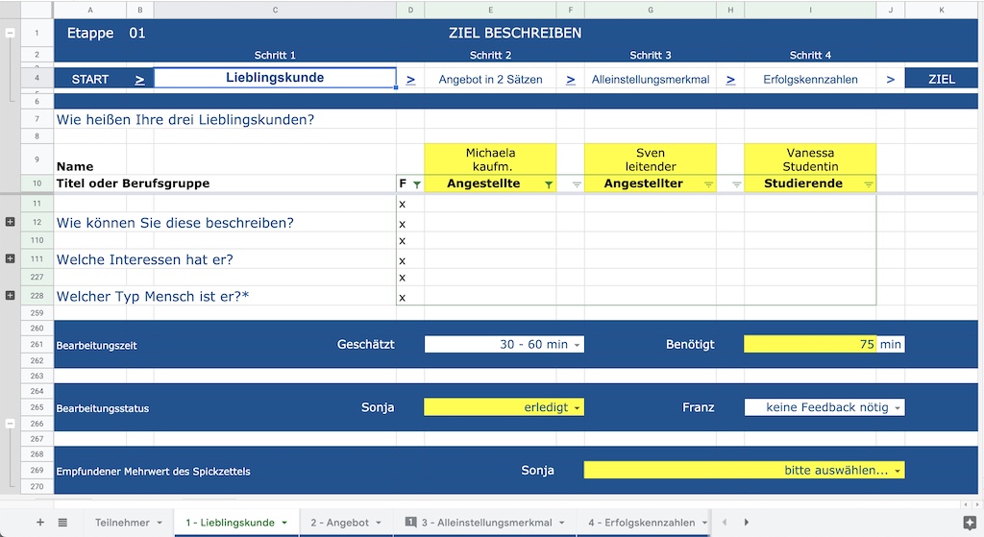This screenshot has height=537, width=984.
Task: Click the comment icon on Alleinstellungsmerkmal tab
Action: [x=411, y=522]
